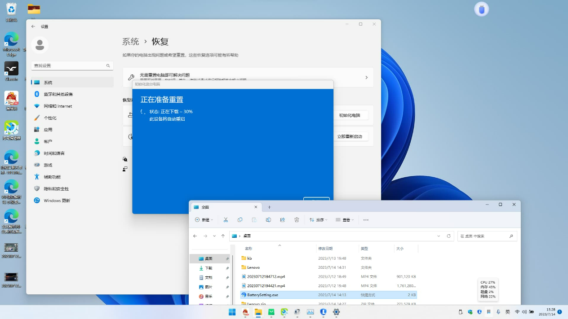This screenshot has height=319, width=568.
Task: Click the delete trash icon in Explorer toolbar
Action: 297,220
